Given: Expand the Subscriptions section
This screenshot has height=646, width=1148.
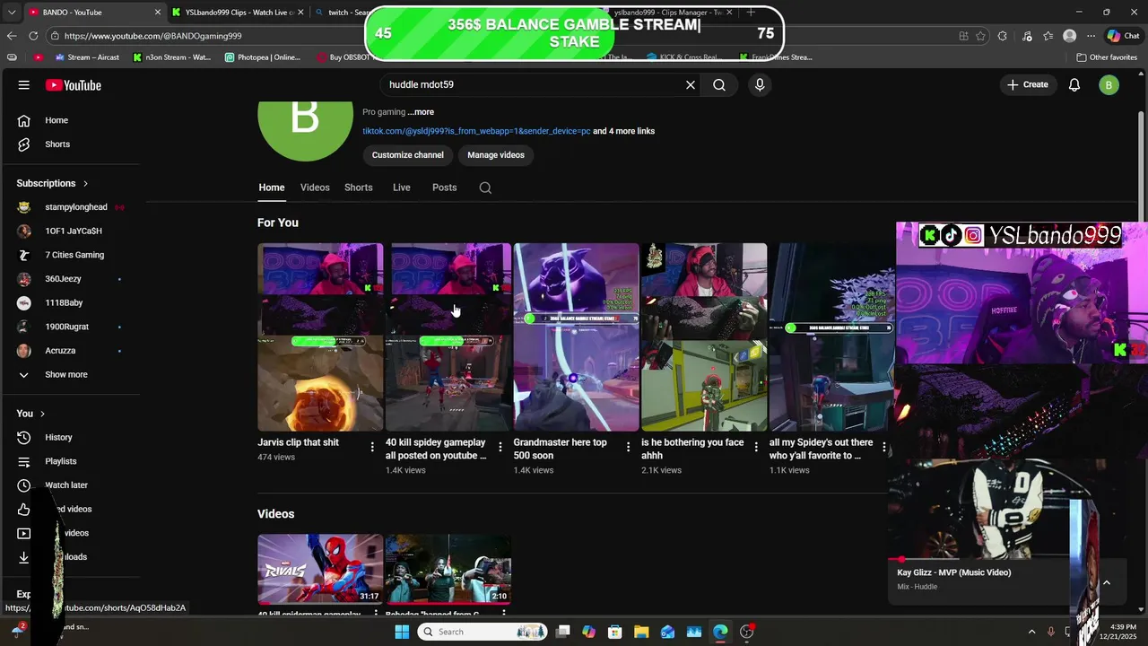Looking at the screenshot, I should tap(52, 183).
